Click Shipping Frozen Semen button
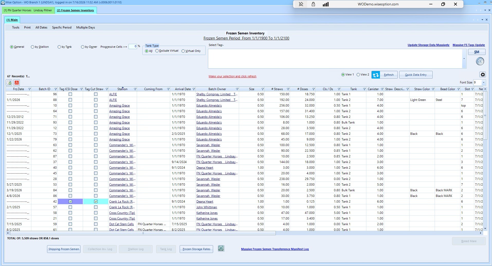 pyautogui.click(x=64, y=249)
